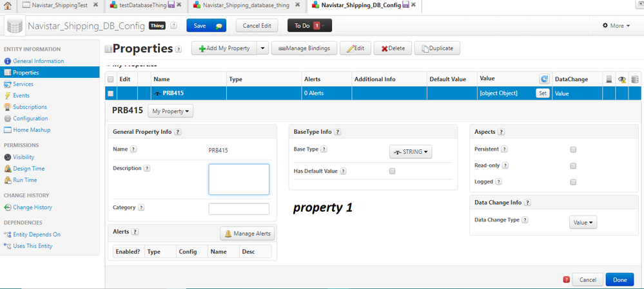Toggle the PRB415 row checkbox
The image size is (644, 289).
pos(110,93)
